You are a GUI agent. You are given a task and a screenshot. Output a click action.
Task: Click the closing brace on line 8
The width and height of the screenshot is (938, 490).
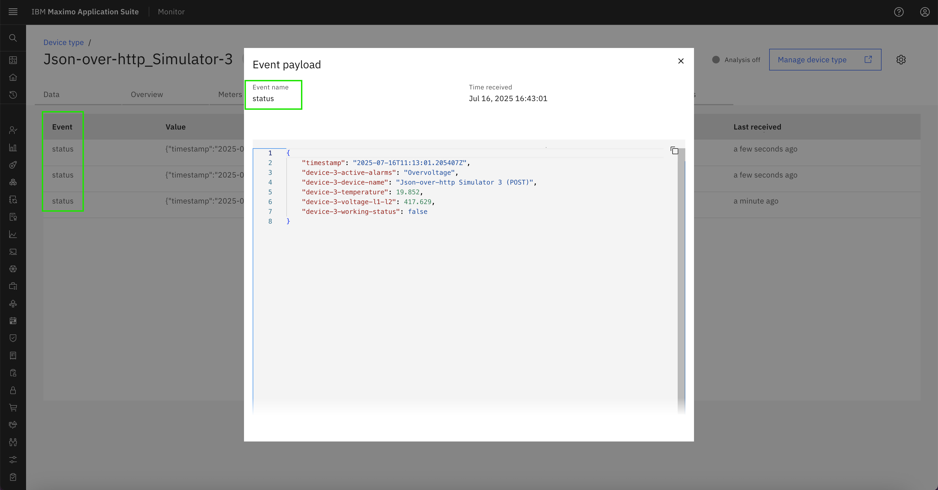[x=288, y=221]
